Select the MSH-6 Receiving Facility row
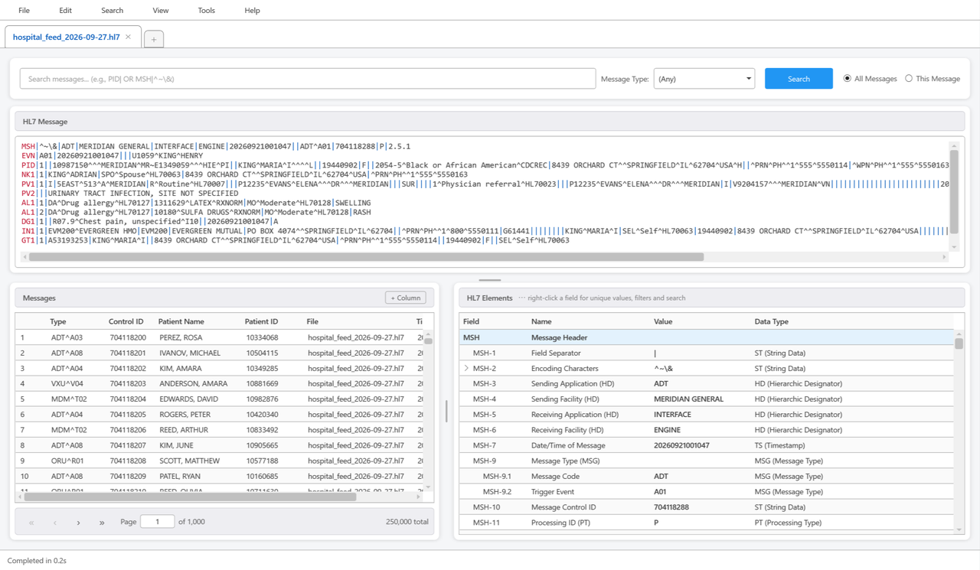This screenshot has height=570, width=980. (x=706, y=430)
